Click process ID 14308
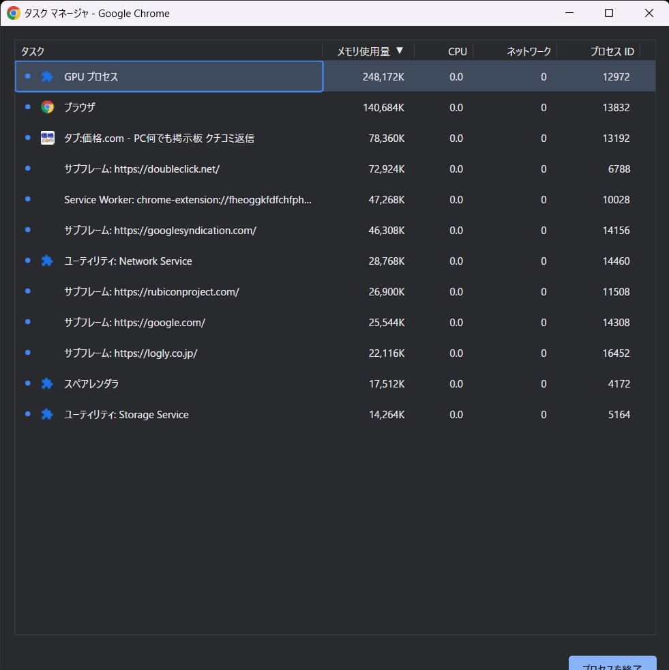This screenshot has height=670, width=669. (616, 323)
